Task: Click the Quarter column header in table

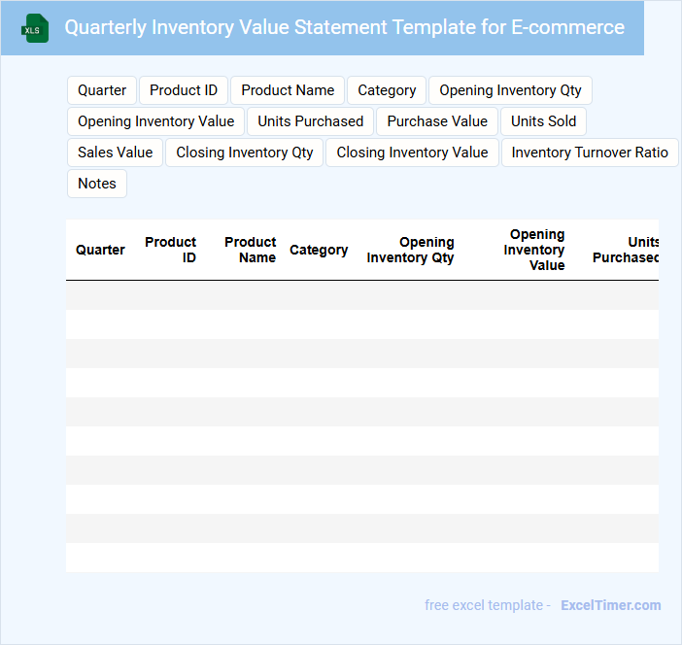Action: (100, 250)
